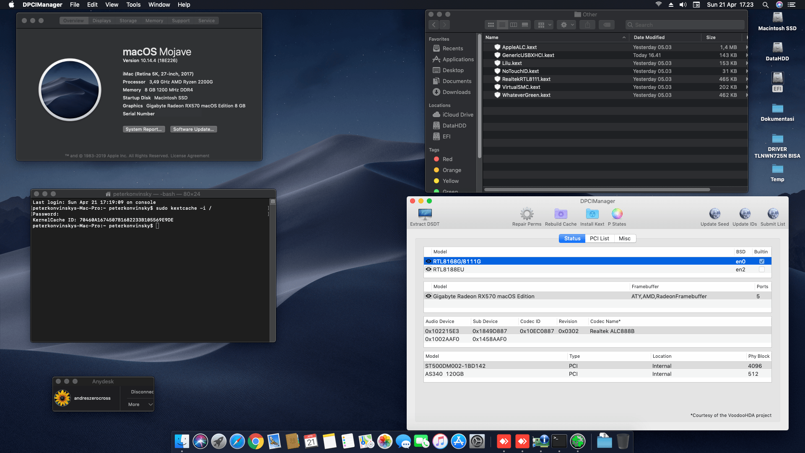The image size is (805, 453).
Task: Enable the Builtin checkbox for RTL8188EU
Action: point(761,269)
